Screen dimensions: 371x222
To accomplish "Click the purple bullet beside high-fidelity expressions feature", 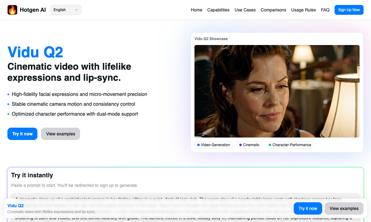I will click(8, 94).
